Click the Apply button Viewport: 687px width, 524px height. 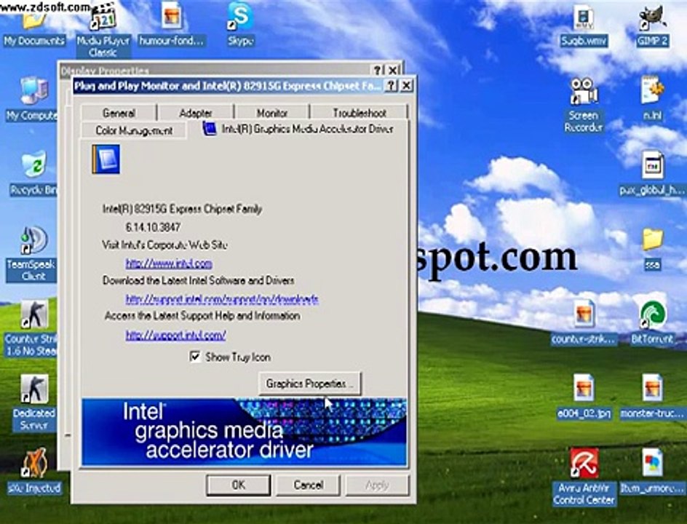[377, 485]
